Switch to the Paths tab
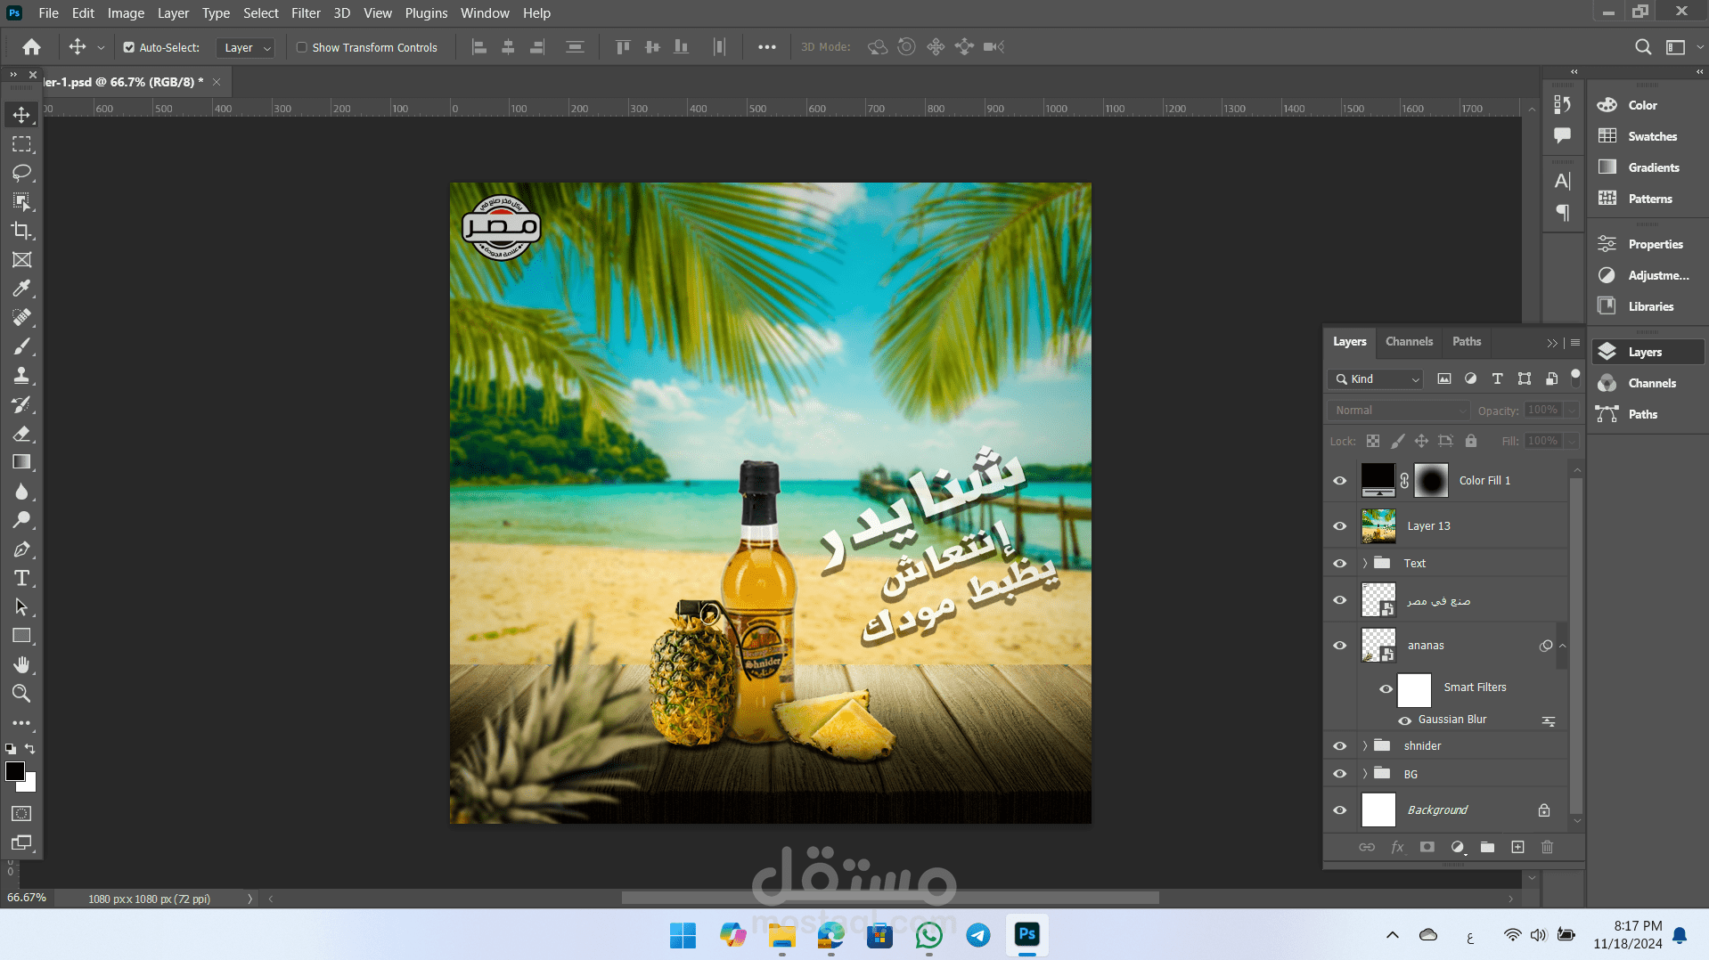 point(1467,342)
